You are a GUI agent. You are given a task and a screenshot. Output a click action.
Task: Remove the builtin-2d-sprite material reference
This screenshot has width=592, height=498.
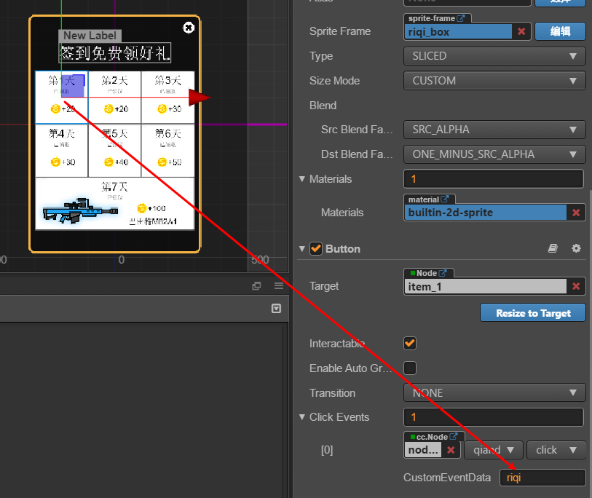[576, 213]
